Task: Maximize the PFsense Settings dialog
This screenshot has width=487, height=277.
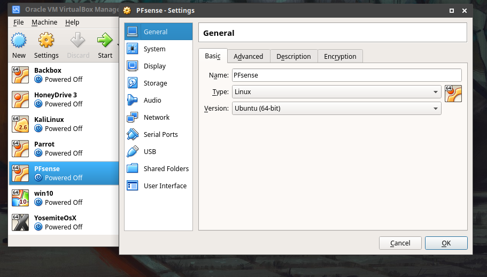Action: pos(452,11)
